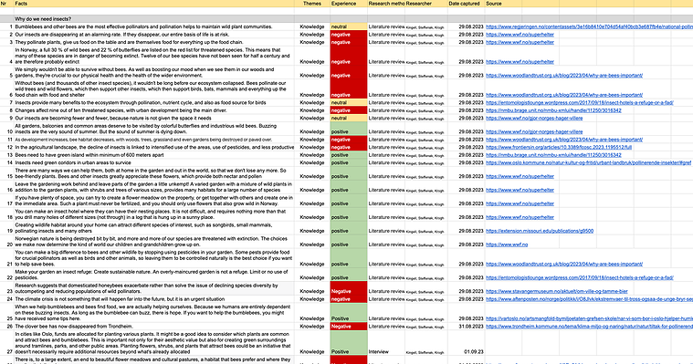Screen dimensions: 693x364
Task: Open the frontiersin.org article link
Action: click(x=559, y=148)
